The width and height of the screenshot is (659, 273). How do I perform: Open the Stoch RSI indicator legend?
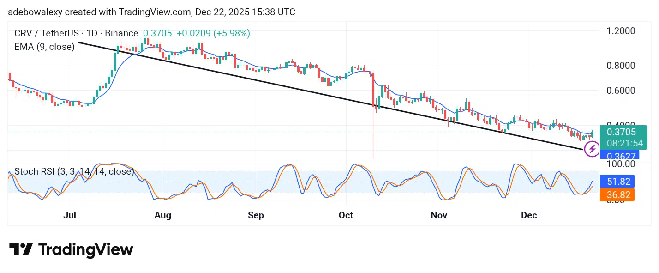click(x=74, y=172)
